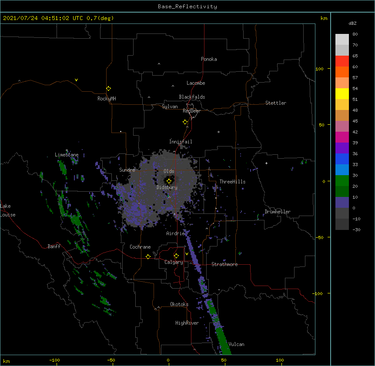Click the white plus marker near Drumheller region
The image size is (375, 366).
pos(266,163)
